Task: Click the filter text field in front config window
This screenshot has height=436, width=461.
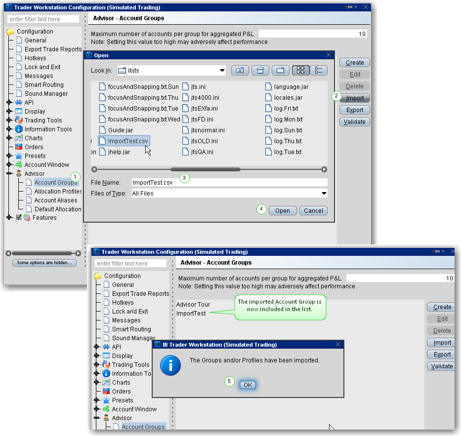Action: pyautogui.click(x=130, y=263)
